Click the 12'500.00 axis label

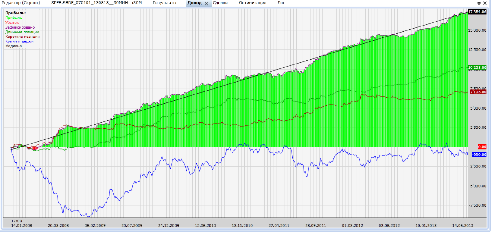(x=477, y=50)
